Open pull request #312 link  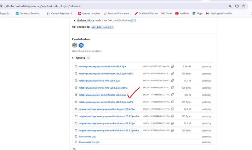coord(133,20)
